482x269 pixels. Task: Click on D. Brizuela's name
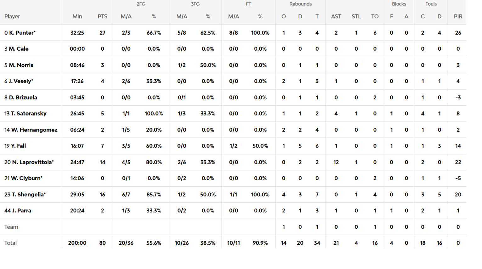point(23,98)
